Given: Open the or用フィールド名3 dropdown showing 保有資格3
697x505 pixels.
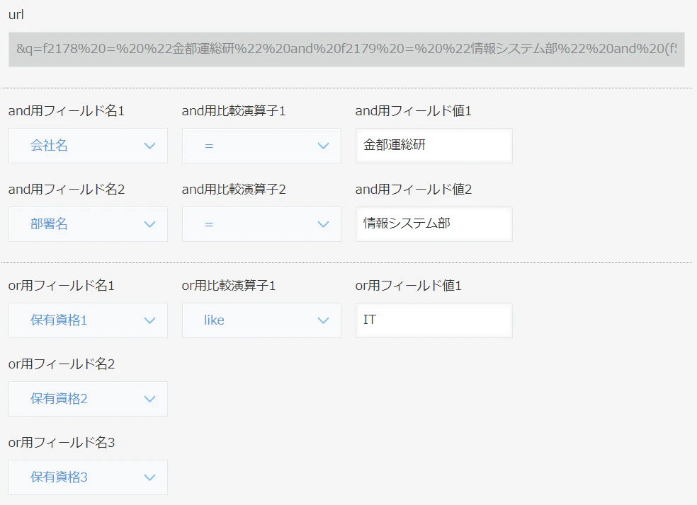Looking at the screenshot, I should pos(88,477).
